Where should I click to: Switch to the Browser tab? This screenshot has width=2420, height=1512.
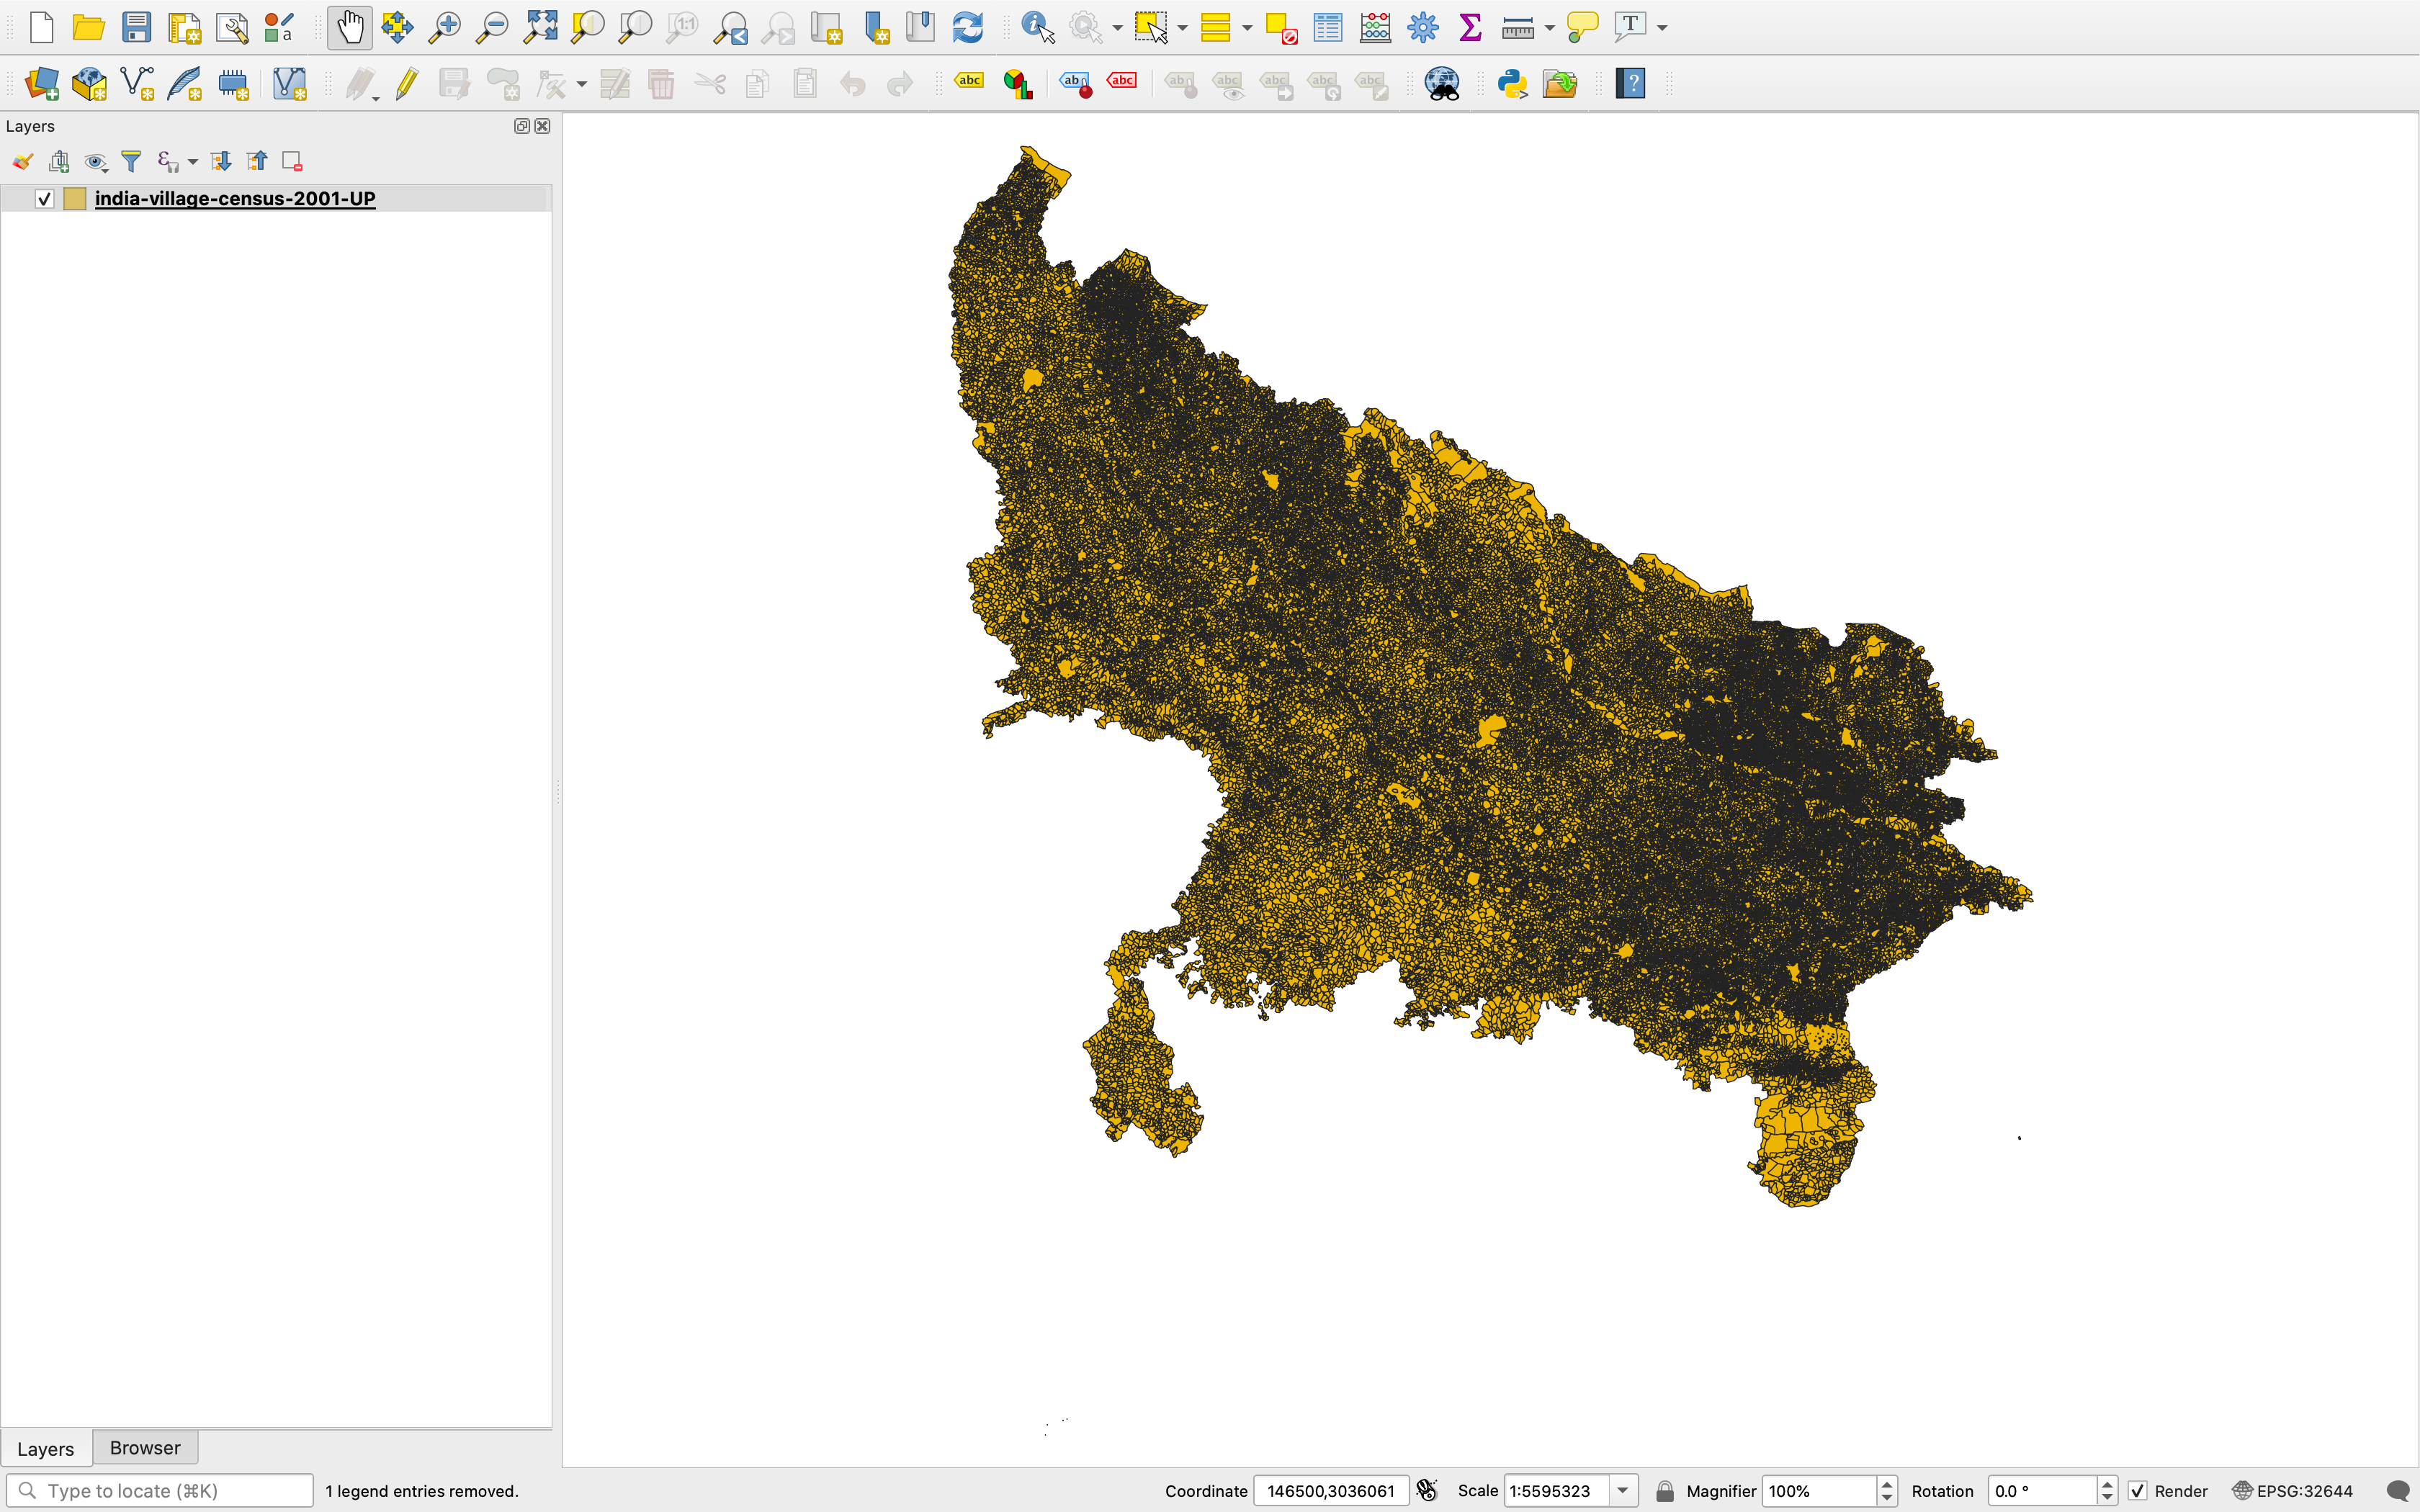pos(145,1448)
